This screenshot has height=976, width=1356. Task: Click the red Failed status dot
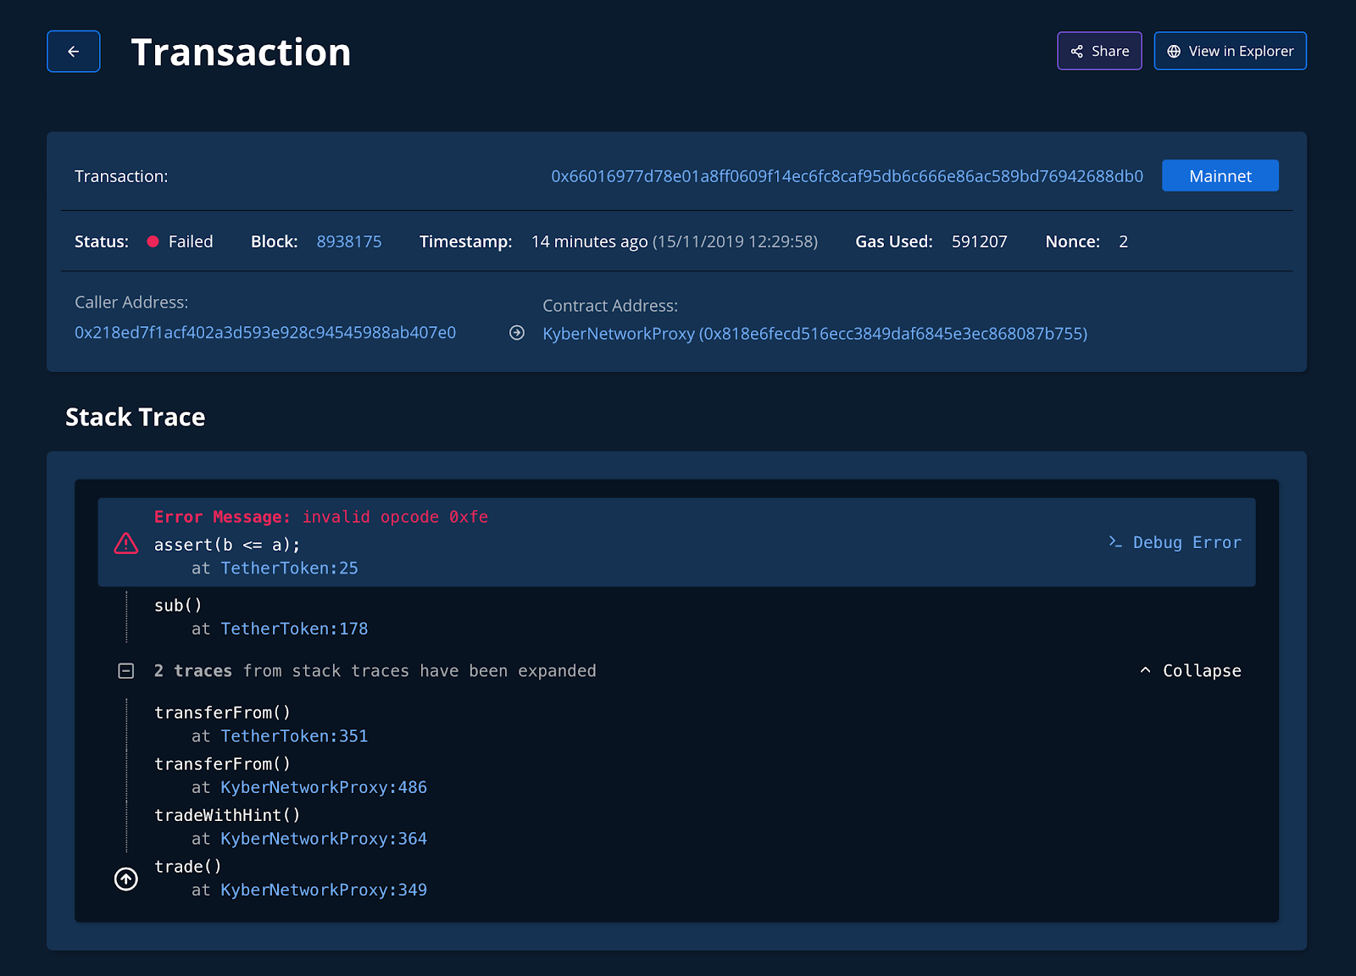click(153, 241)
